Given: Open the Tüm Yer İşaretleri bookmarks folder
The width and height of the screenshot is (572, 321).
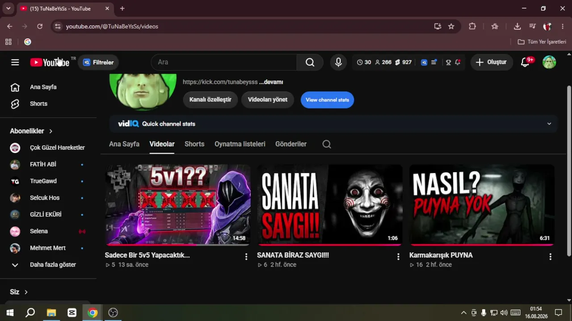Looking at the screenshot, I should (542, 42).
